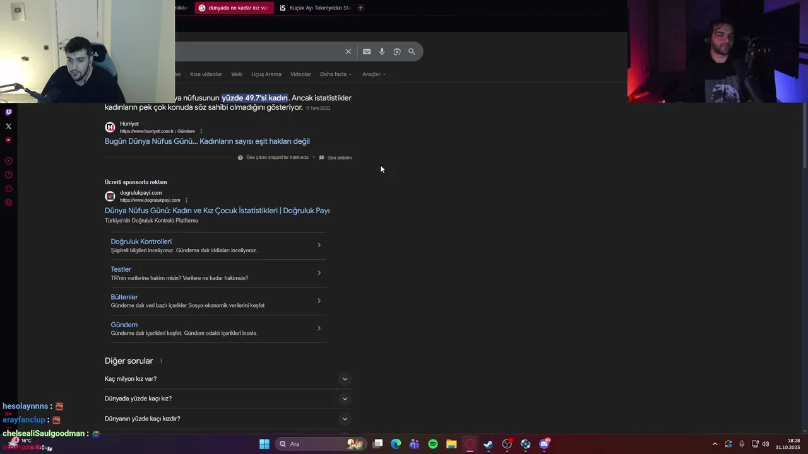This screenshot has width=808, height=454.
Task: Open the 'Gündem' sitelink
Action: pyautogui.click(x=124, y=325)
